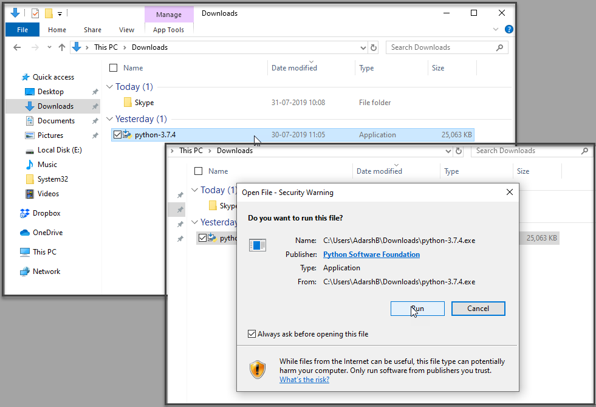This screenshot has width=596, height=407.
Task: Tick the select-all checkbox in front window header
Action: click(x=199, y=171)
